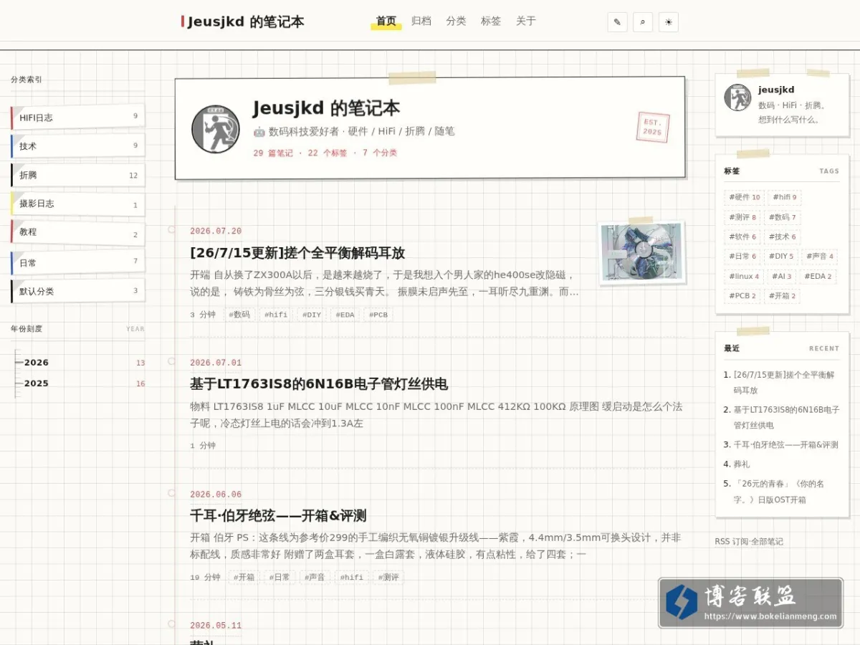This screenshot has width=860, height=645.
Task: Click #声音 tag under 千耳 post
Action: click(x=315, y=577)
